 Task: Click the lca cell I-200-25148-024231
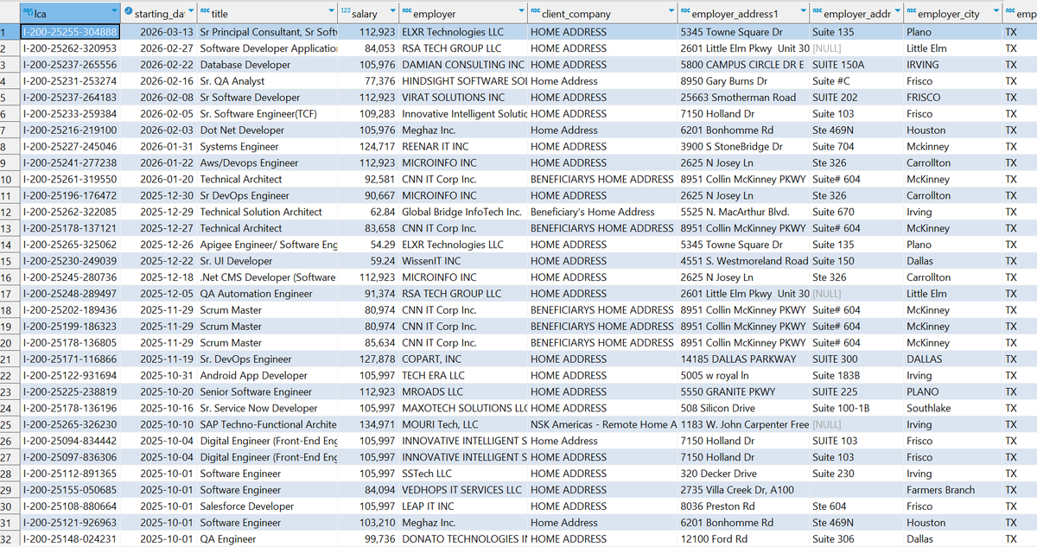[70, 538]
